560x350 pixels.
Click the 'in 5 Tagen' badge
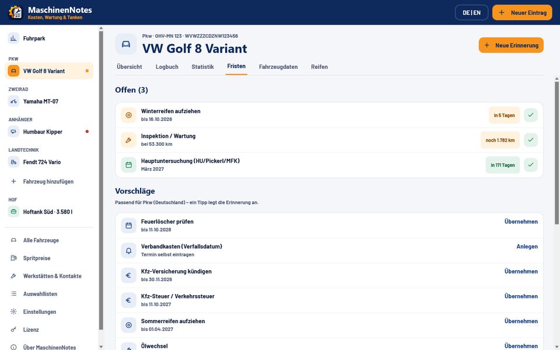[x=504, y=116]
